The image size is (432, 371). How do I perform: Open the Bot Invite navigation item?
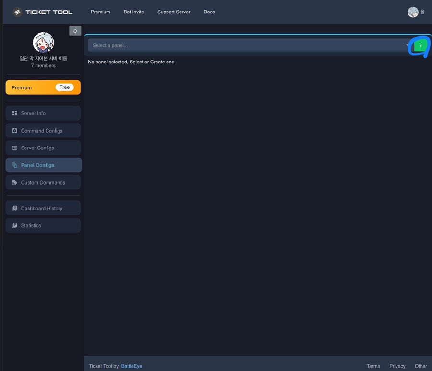click(133, 12)
